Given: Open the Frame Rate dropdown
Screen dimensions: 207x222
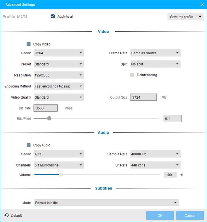Looking at the screenshot, I should (155, 53).
